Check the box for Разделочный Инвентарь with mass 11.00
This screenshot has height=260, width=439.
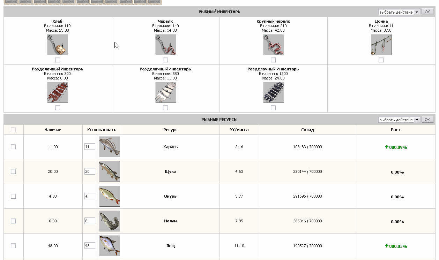[x=165, y=108]
